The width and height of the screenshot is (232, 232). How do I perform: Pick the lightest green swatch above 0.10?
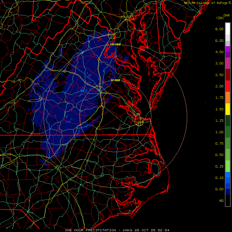pyautogui.click(x=228, y=166)
